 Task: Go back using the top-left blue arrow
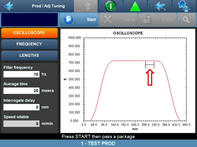coord(9,6)
